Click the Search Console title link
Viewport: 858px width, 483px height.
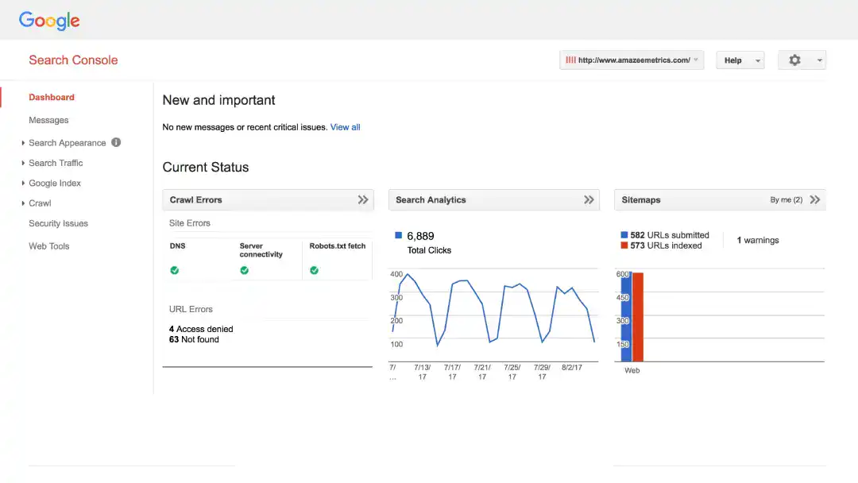[x=73, y=60]
